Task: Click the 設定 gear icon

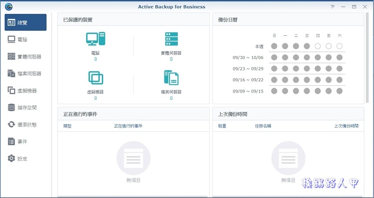Action: coord(11,158)
